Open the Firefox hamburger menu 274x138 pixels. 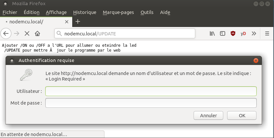(267, 33)
